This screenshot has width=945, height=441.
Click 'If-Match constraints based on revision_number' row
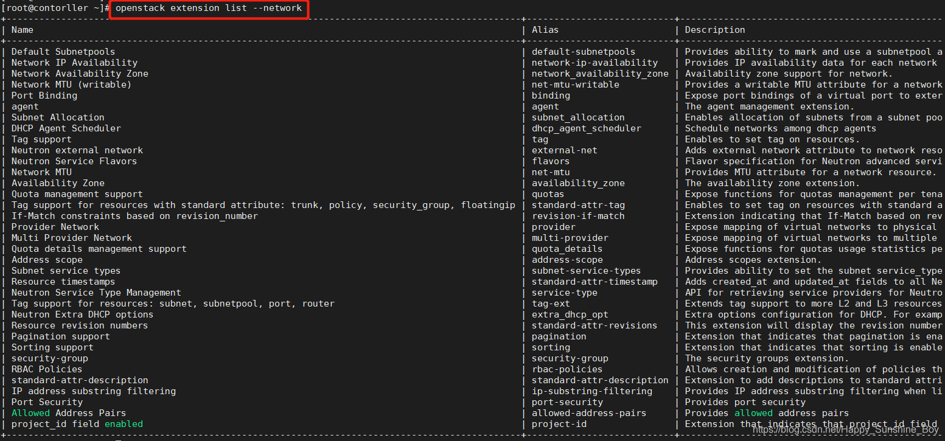pos(134,216)
